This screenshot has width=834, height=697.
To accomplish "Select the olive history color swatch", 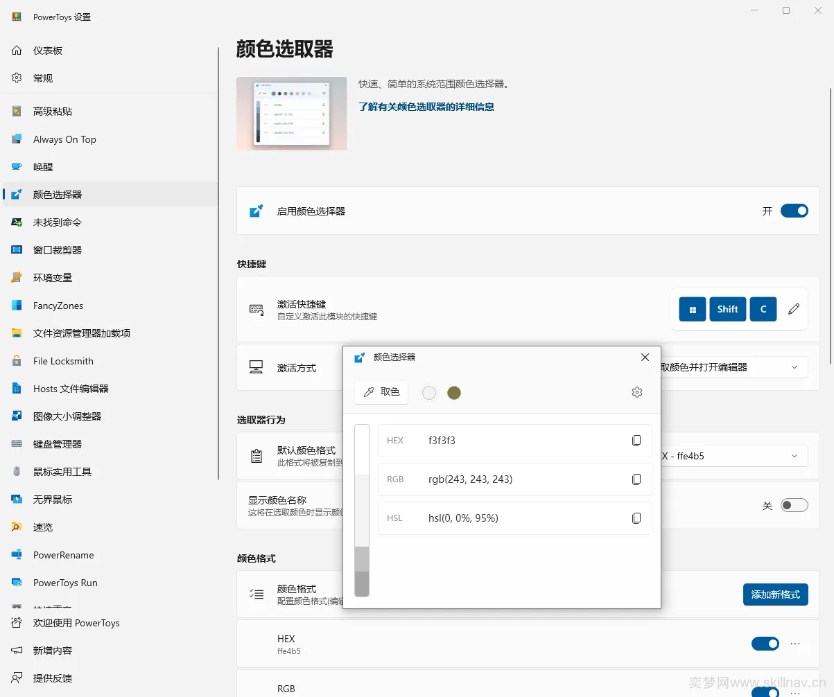I will tap(454, 393).
